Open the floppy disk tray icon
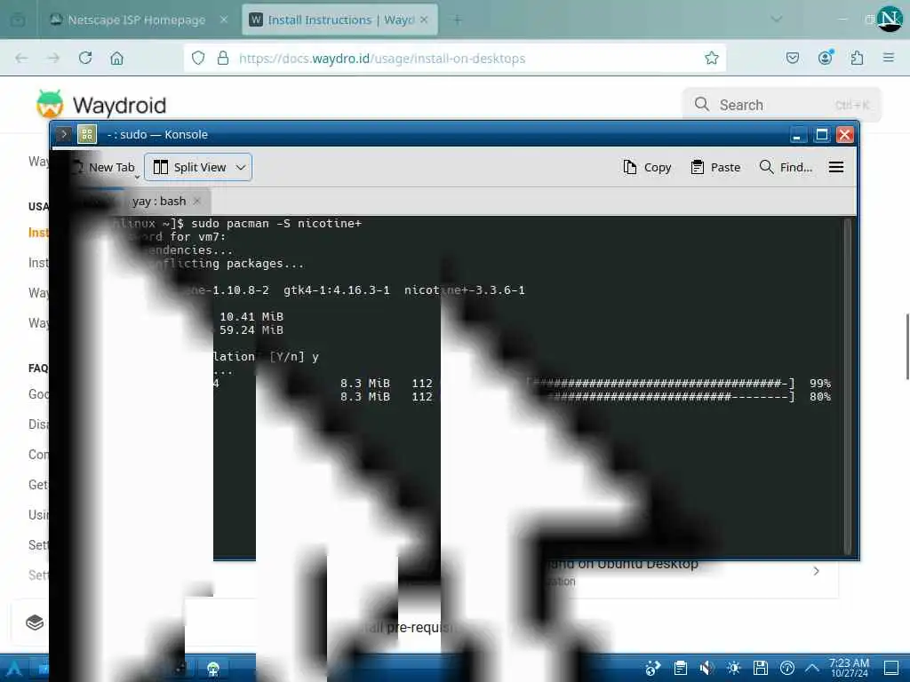This screenshot has height=682, width=910. 761,668
